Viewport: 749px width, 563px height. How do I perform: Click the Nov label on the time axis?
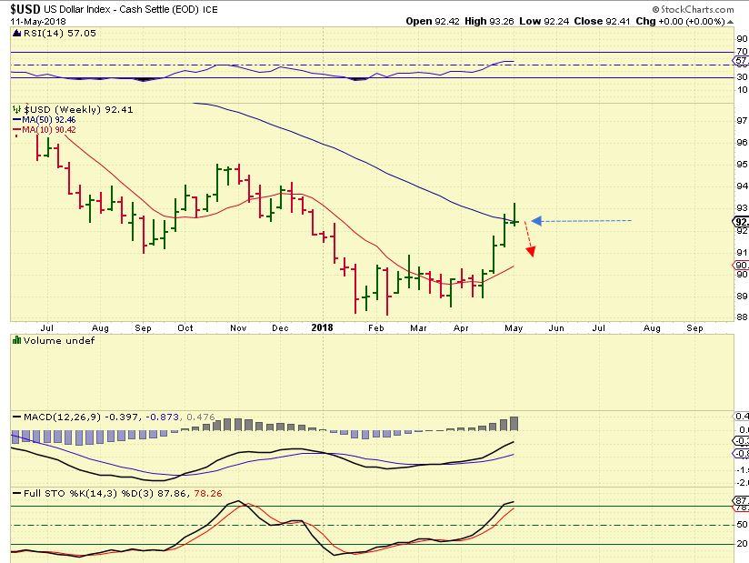pyautogui.click(x=238, y=327)
